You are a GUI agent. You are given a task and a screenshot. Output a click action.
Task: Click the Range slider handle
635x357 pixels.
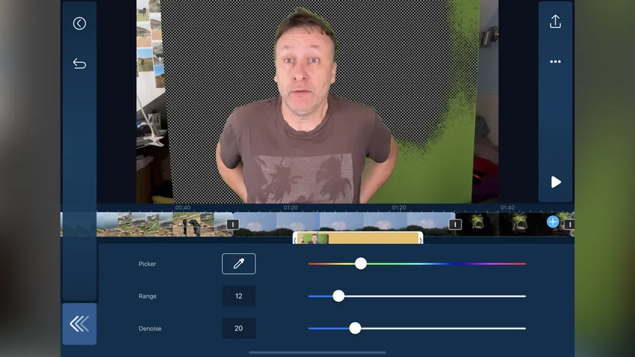(x=338, y=296)
